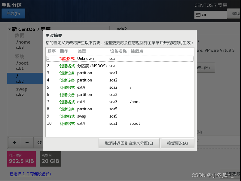Select the /boot sda1 partition entry
The height and width of the screenshot is (181, 241).
tap(25, 66)
